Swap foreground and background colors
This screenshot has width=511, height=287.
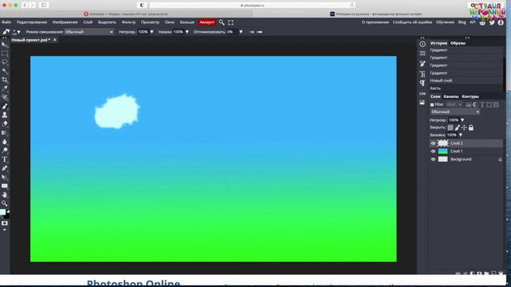pyautogui.click(x=8, y=210)
